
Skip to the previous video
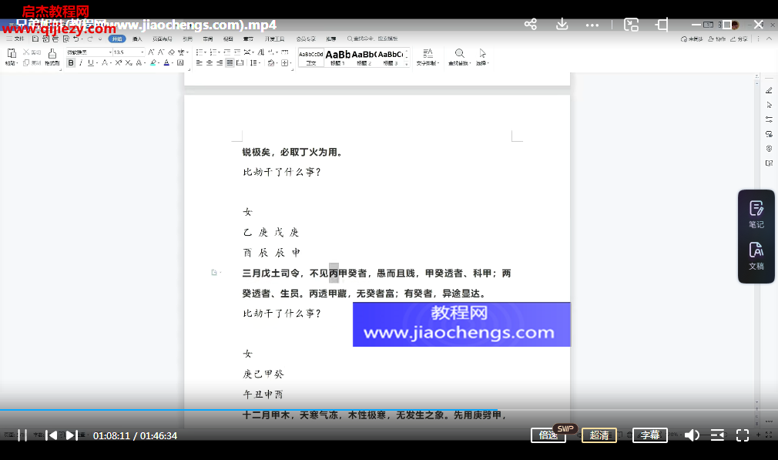51,435
